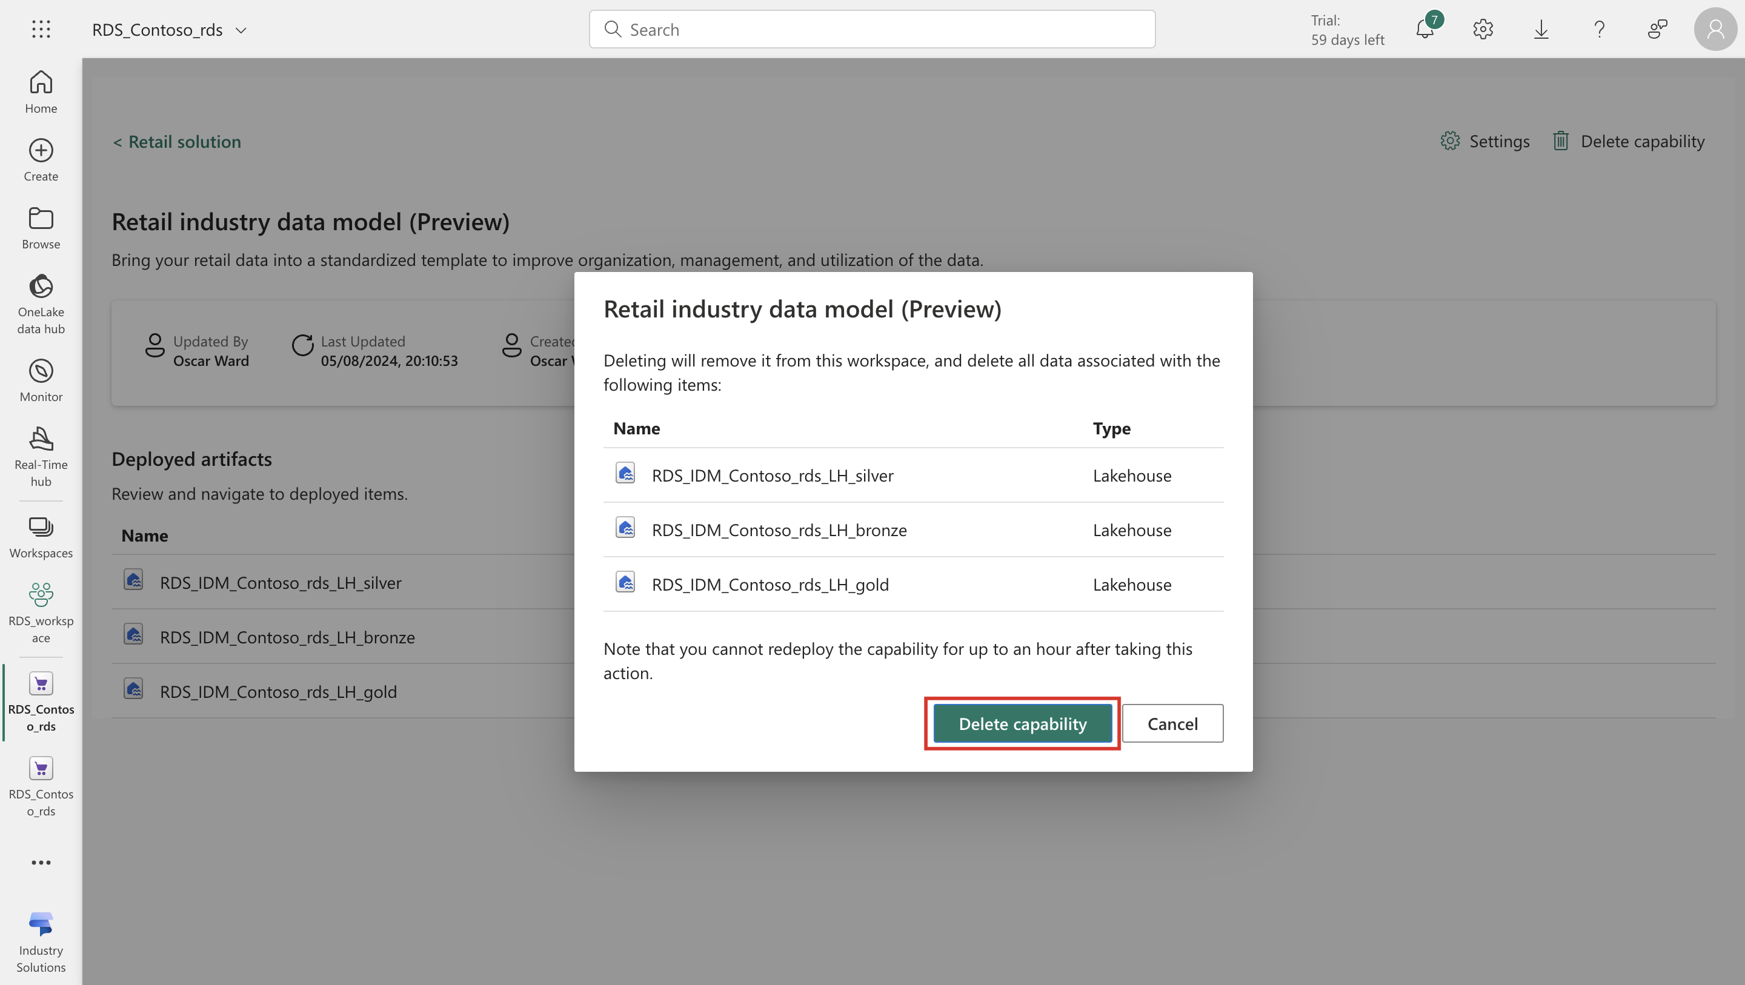Open the help question mark
The width and height of the screenshot is (1745, 985).
(x=1600, y=29)
